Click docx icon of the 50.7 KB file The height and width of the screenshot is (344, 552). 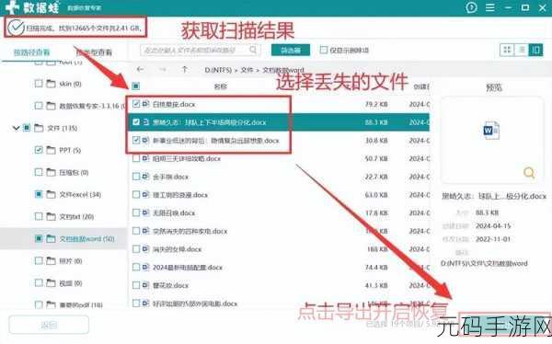pyautogui.click(x=145, y=158)
